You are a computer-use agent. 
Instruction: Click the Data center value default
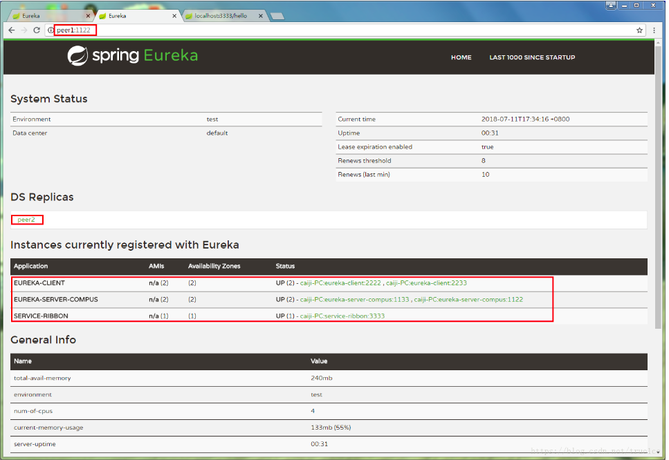[x=217, y=133]
